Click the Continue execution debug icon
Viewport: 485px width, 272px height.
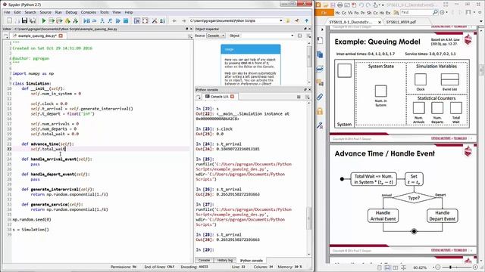118,20
